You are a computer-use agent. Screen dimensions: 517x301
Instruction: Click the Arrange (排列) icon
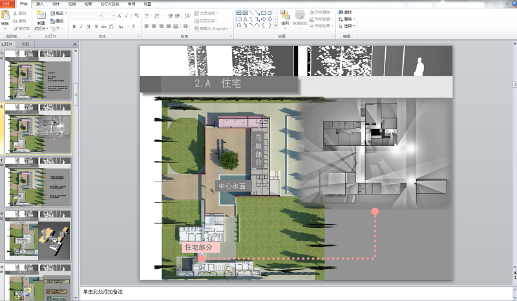point(285,16)
